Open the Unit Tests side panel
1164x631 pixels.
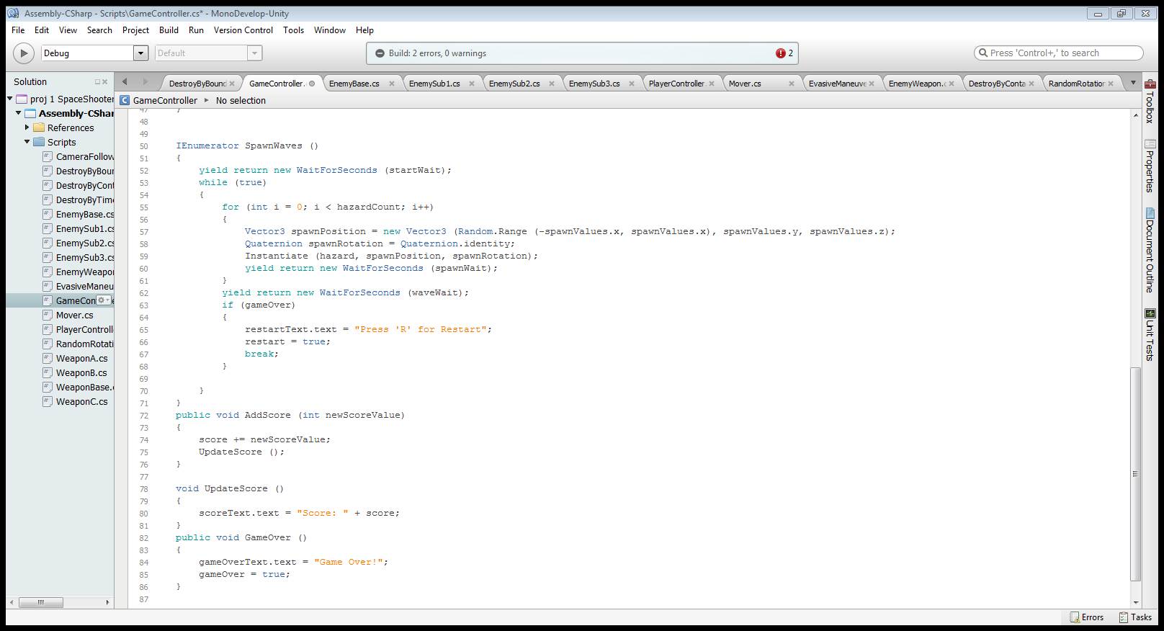pos(1150,334)
